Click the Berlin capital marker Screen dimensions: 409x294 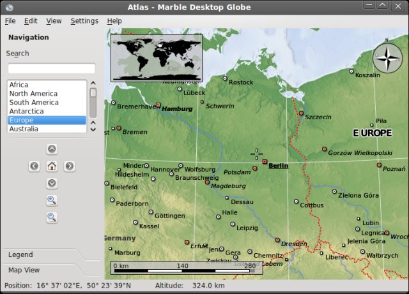pos(265,162)
